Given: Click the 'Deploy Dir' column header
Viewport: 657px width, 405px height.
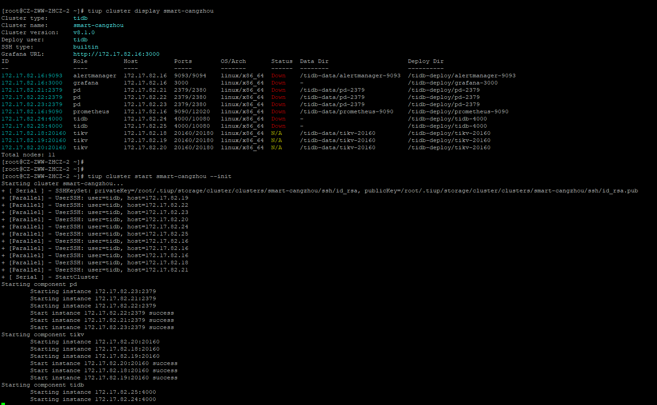Looking at the screenshot, I should coord(426,61).
